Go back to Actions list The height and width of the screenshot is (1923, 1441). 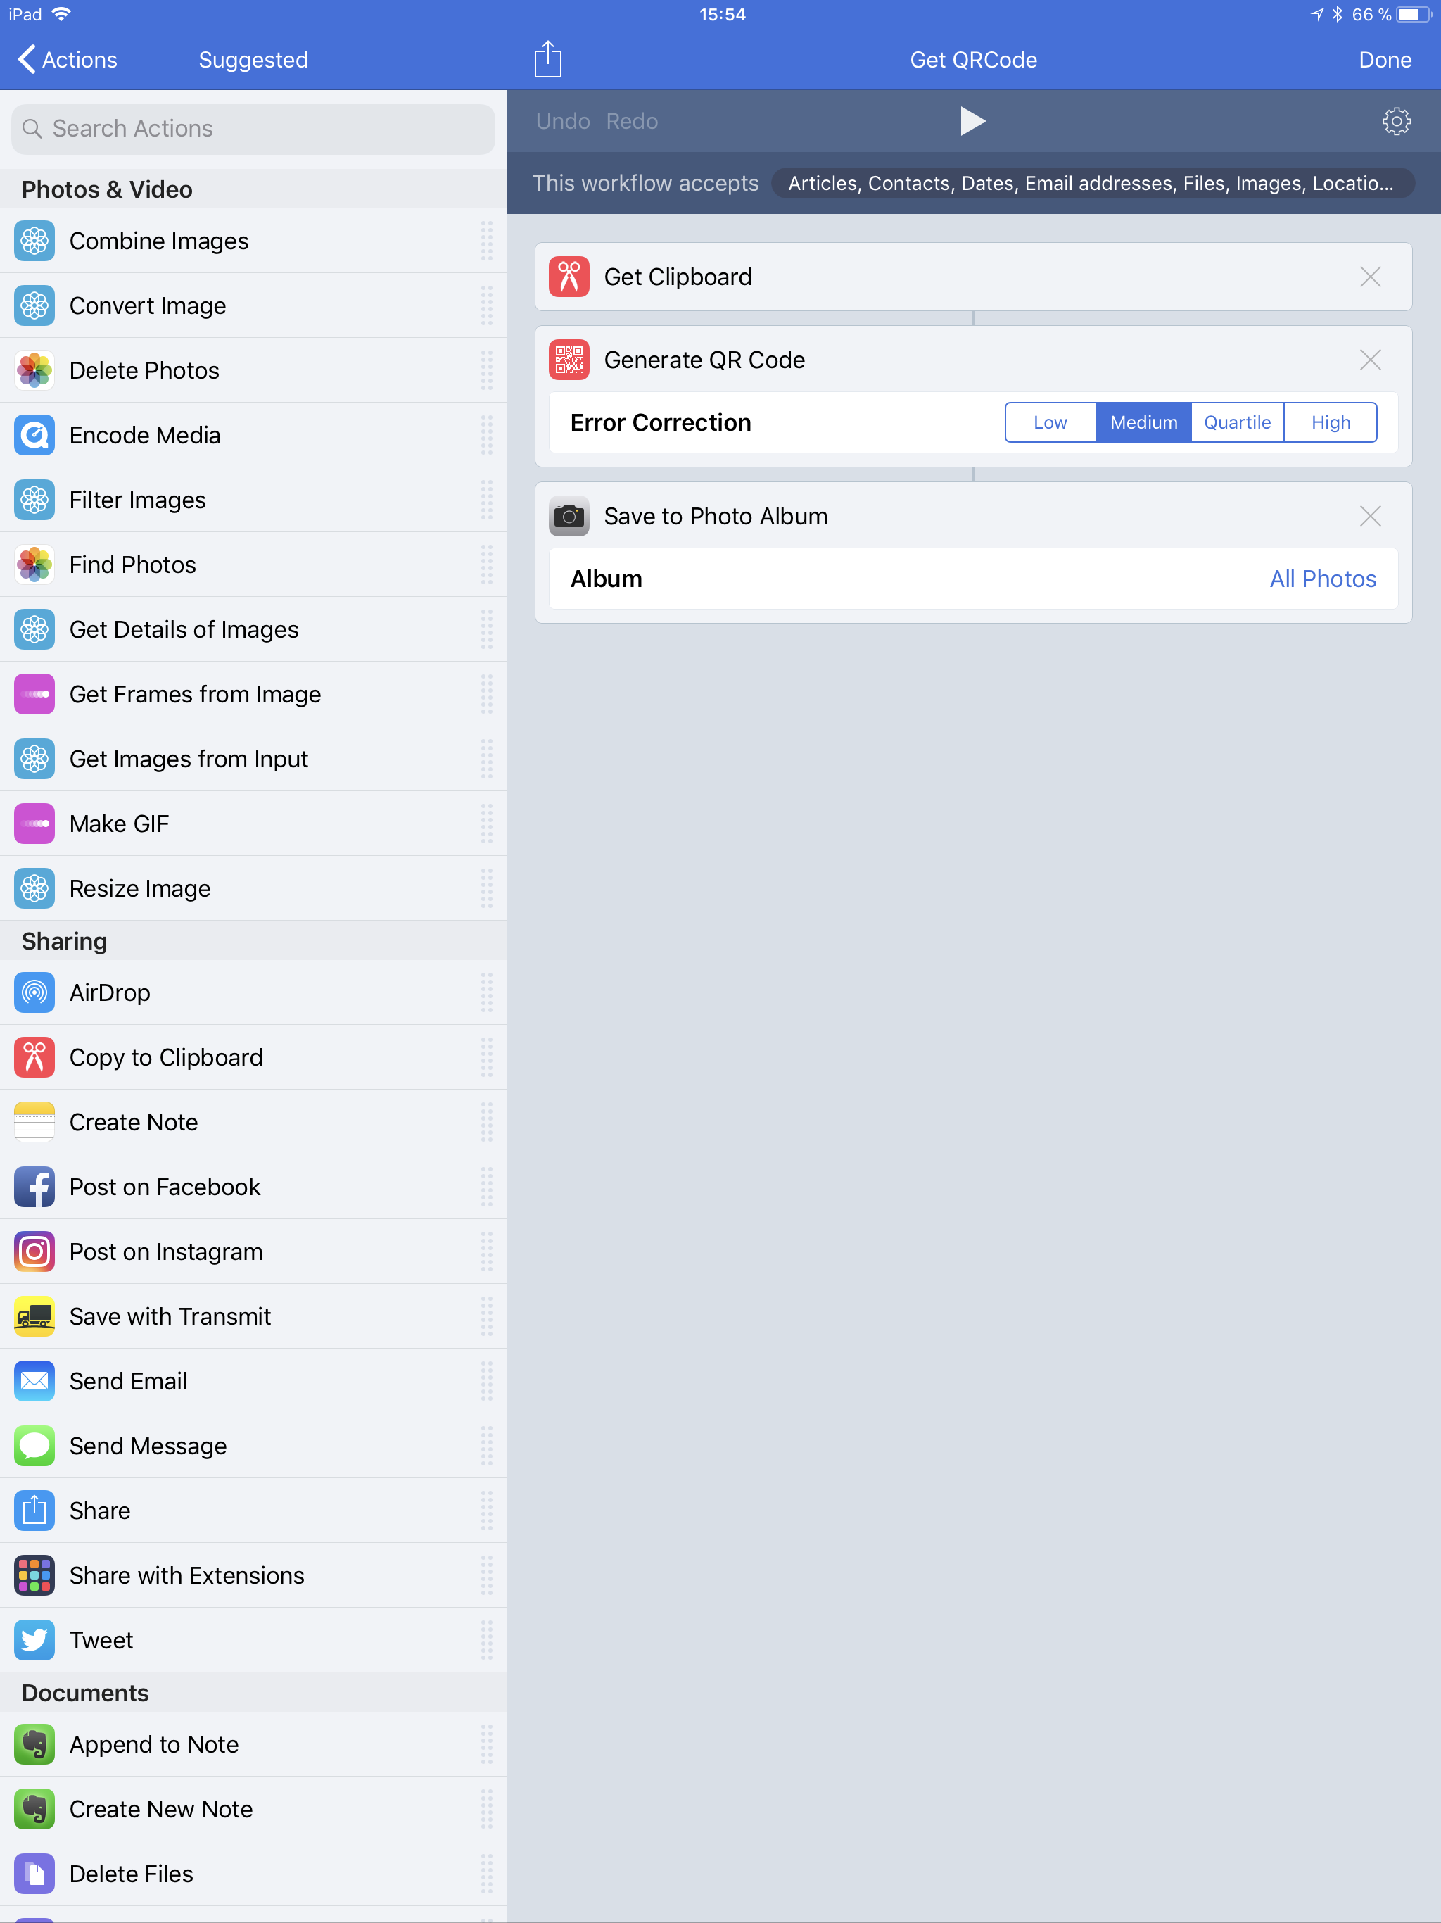68,59
